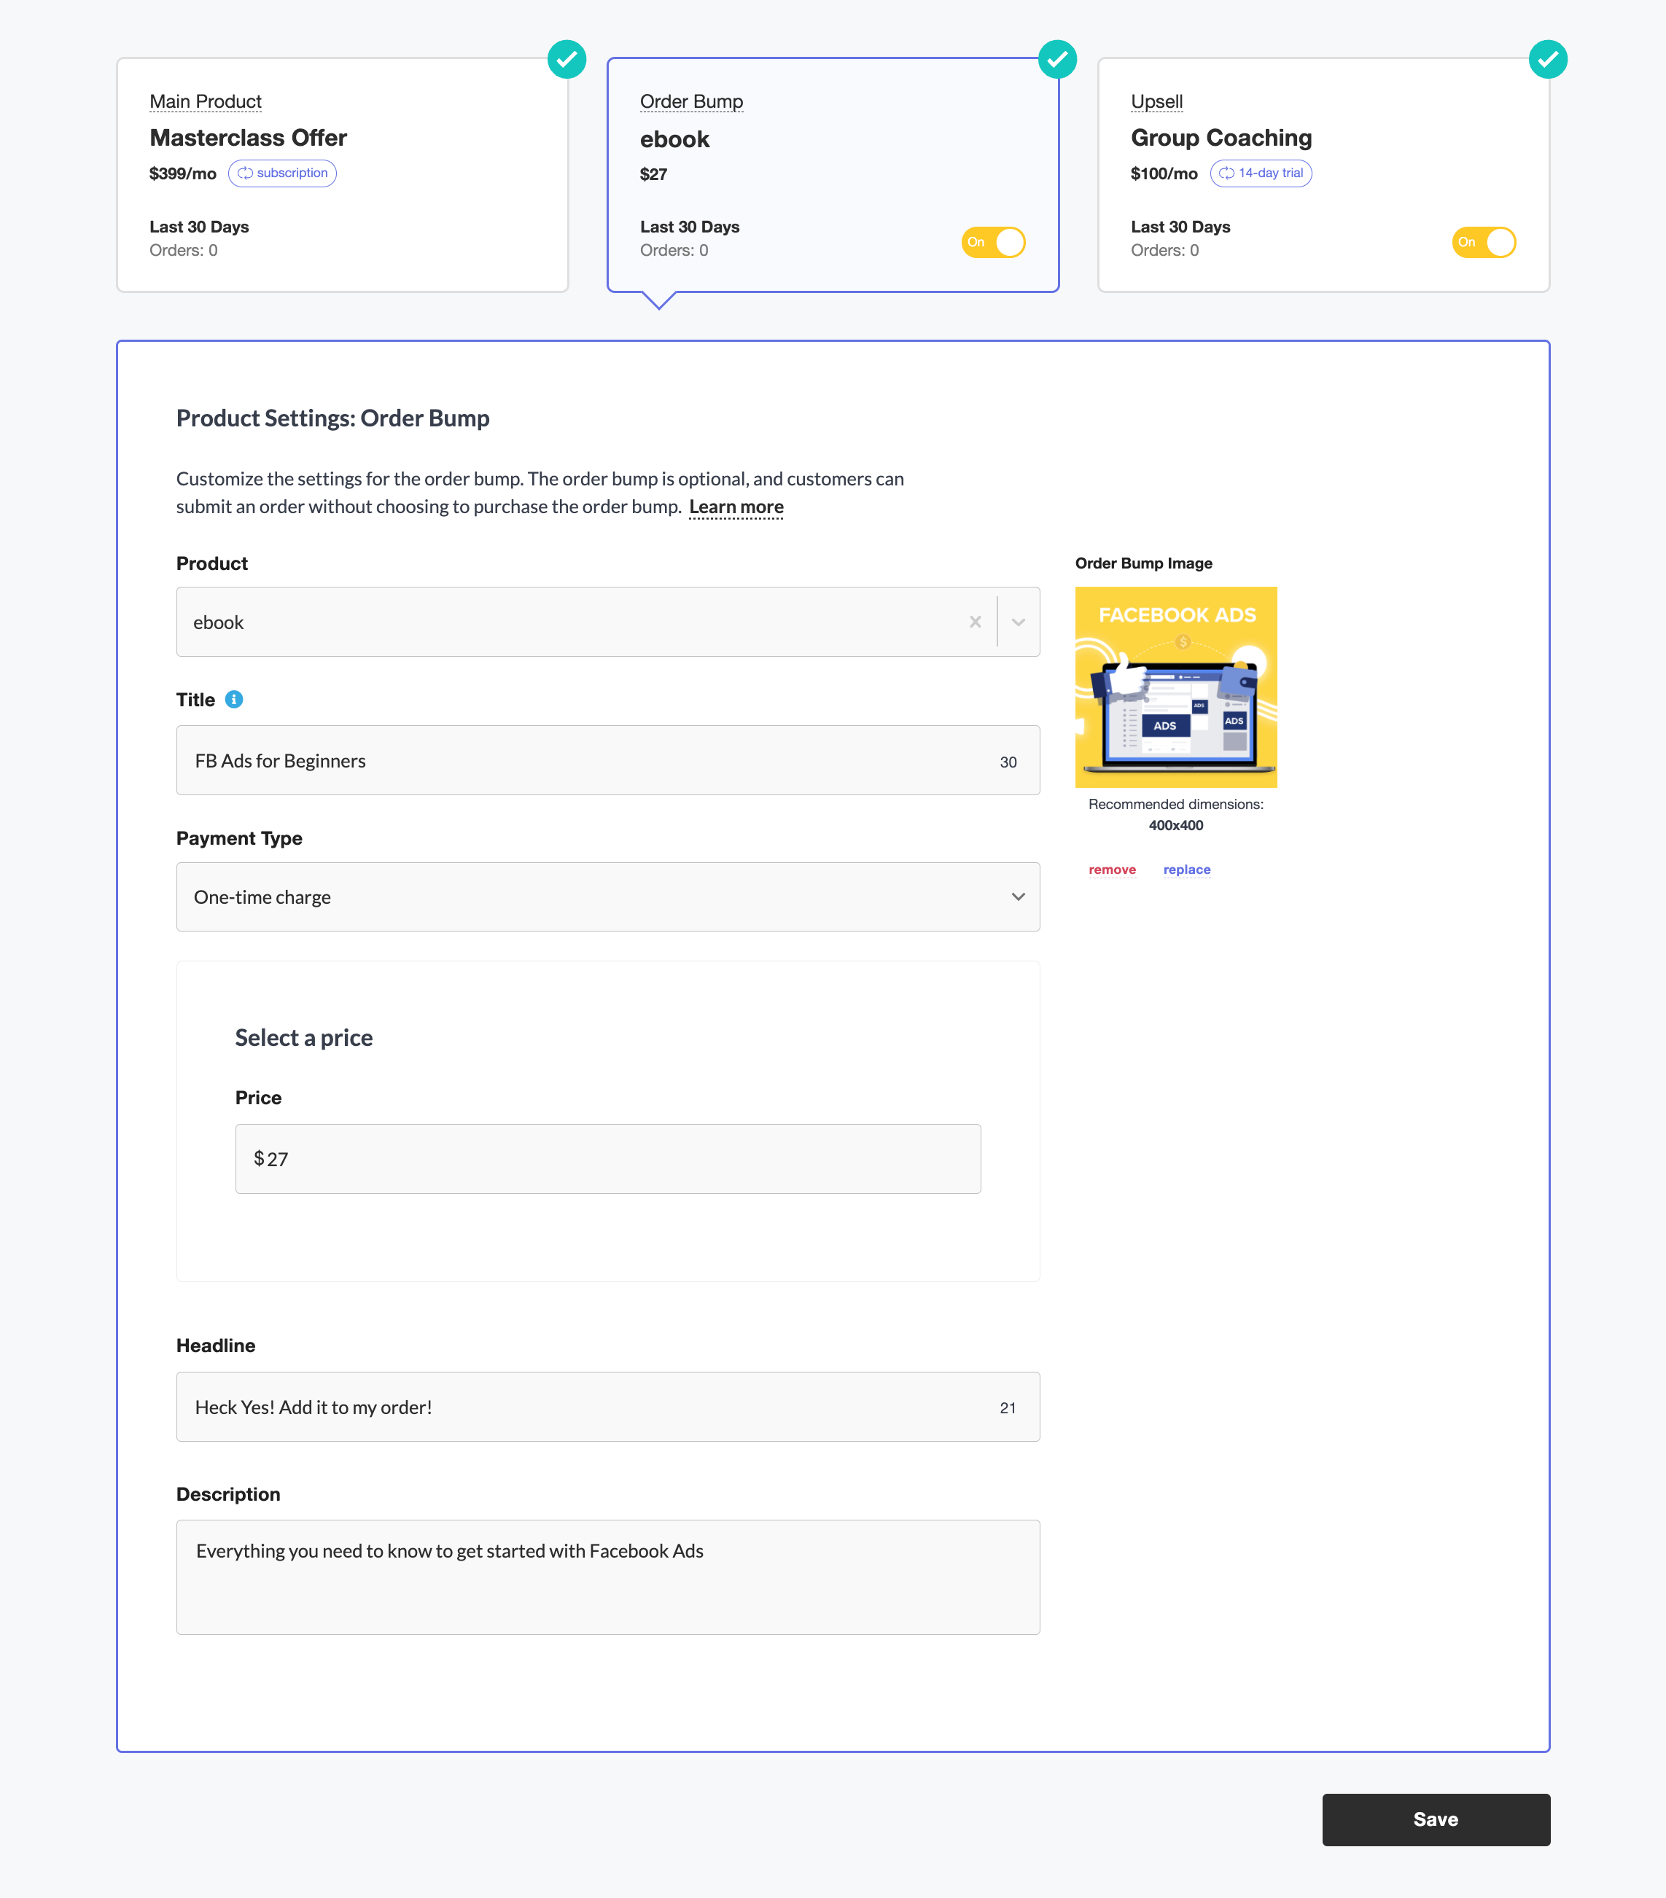The height and width of the screenshot is (1898, 1666).
Task: Select the Order Bump ebook card
Action: point(833,176)
